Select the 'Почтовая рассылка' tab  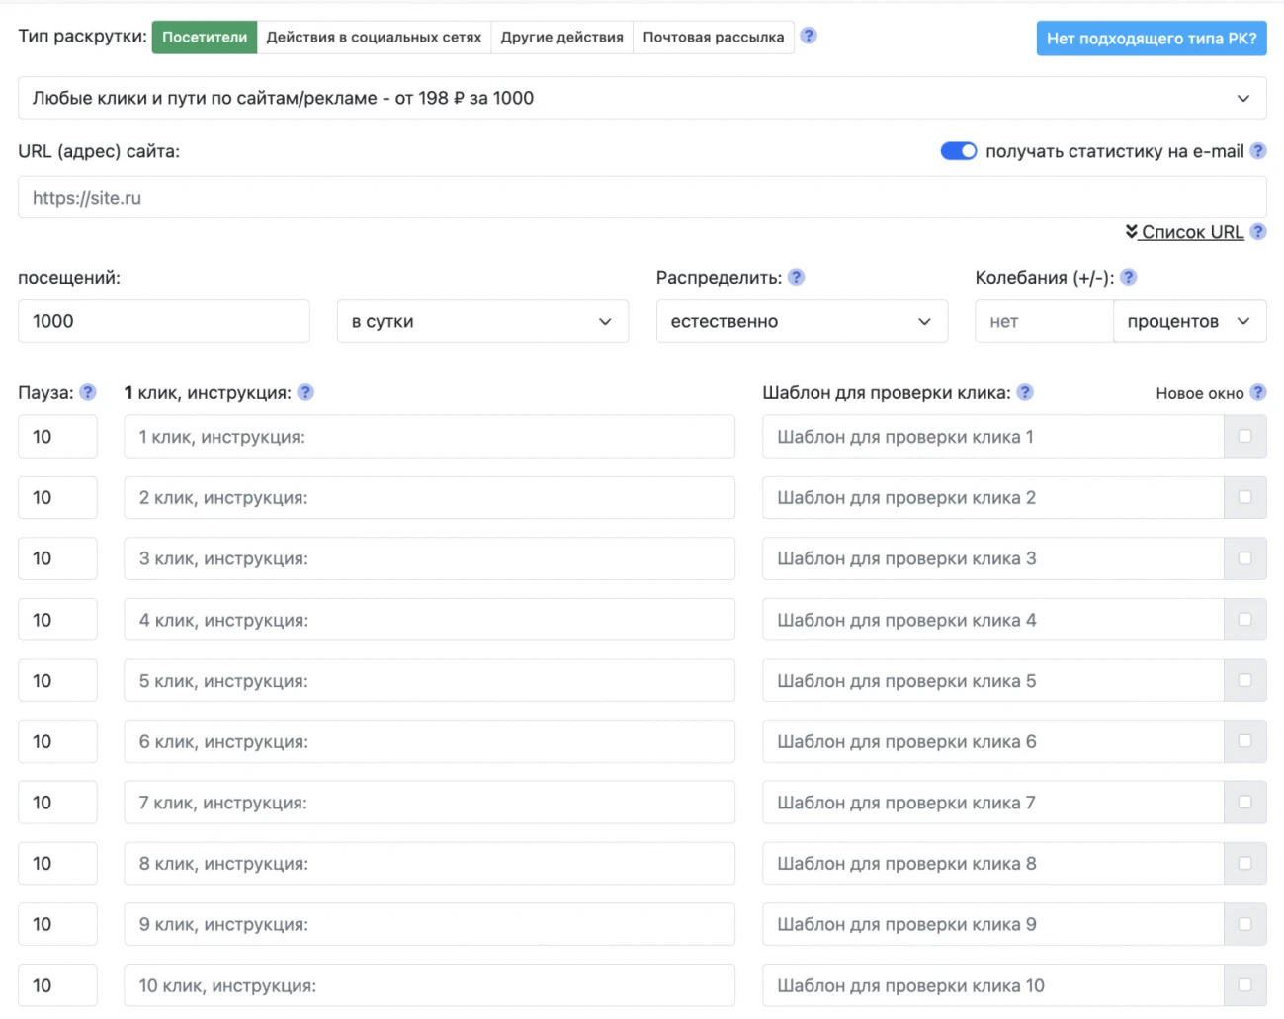point(713,38)
